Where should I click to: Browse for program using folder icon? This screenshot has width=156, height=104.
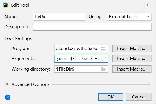[x=103, y=49]
